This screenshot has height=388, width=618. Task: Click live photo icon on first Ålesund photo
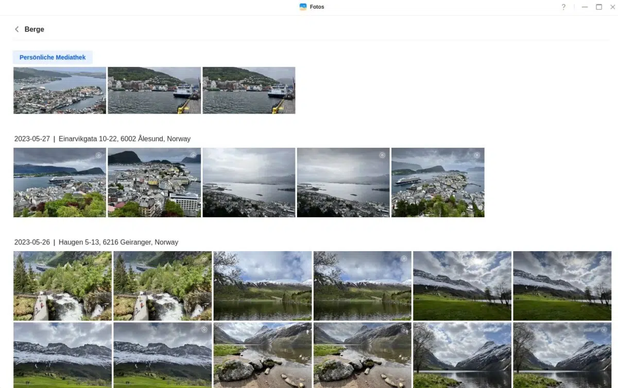98,155
